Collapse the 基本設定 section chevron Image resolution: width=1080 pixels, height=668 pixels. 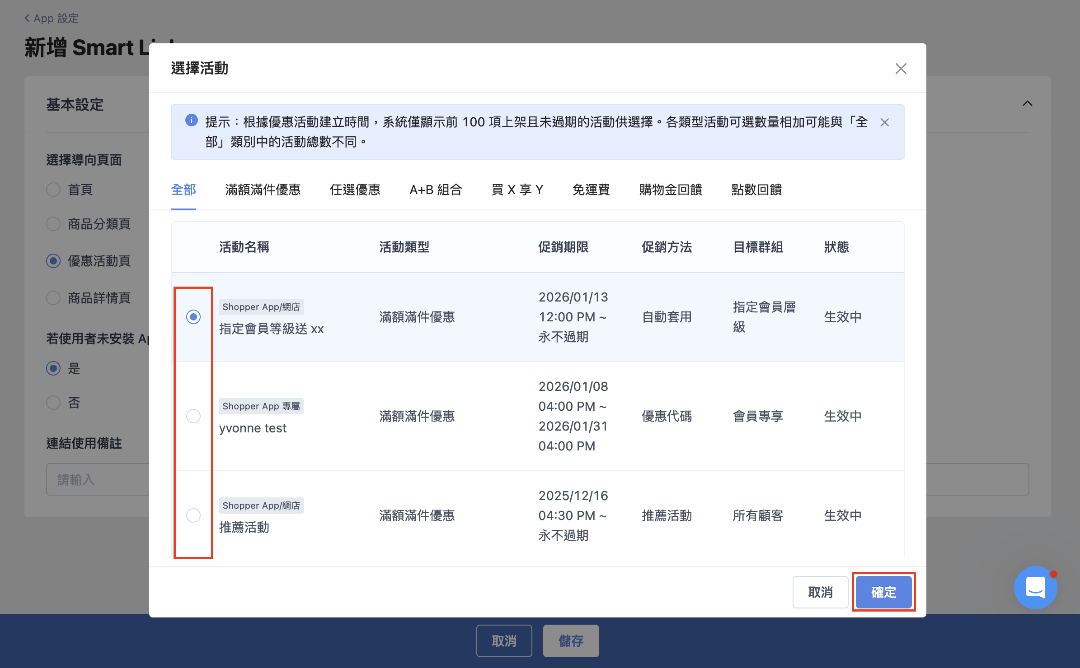(1027, 103)
